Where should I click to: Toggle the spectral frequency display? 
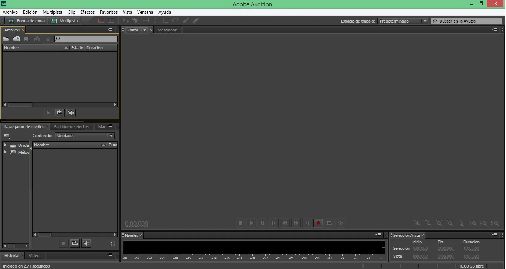click(x=101, y=21)
